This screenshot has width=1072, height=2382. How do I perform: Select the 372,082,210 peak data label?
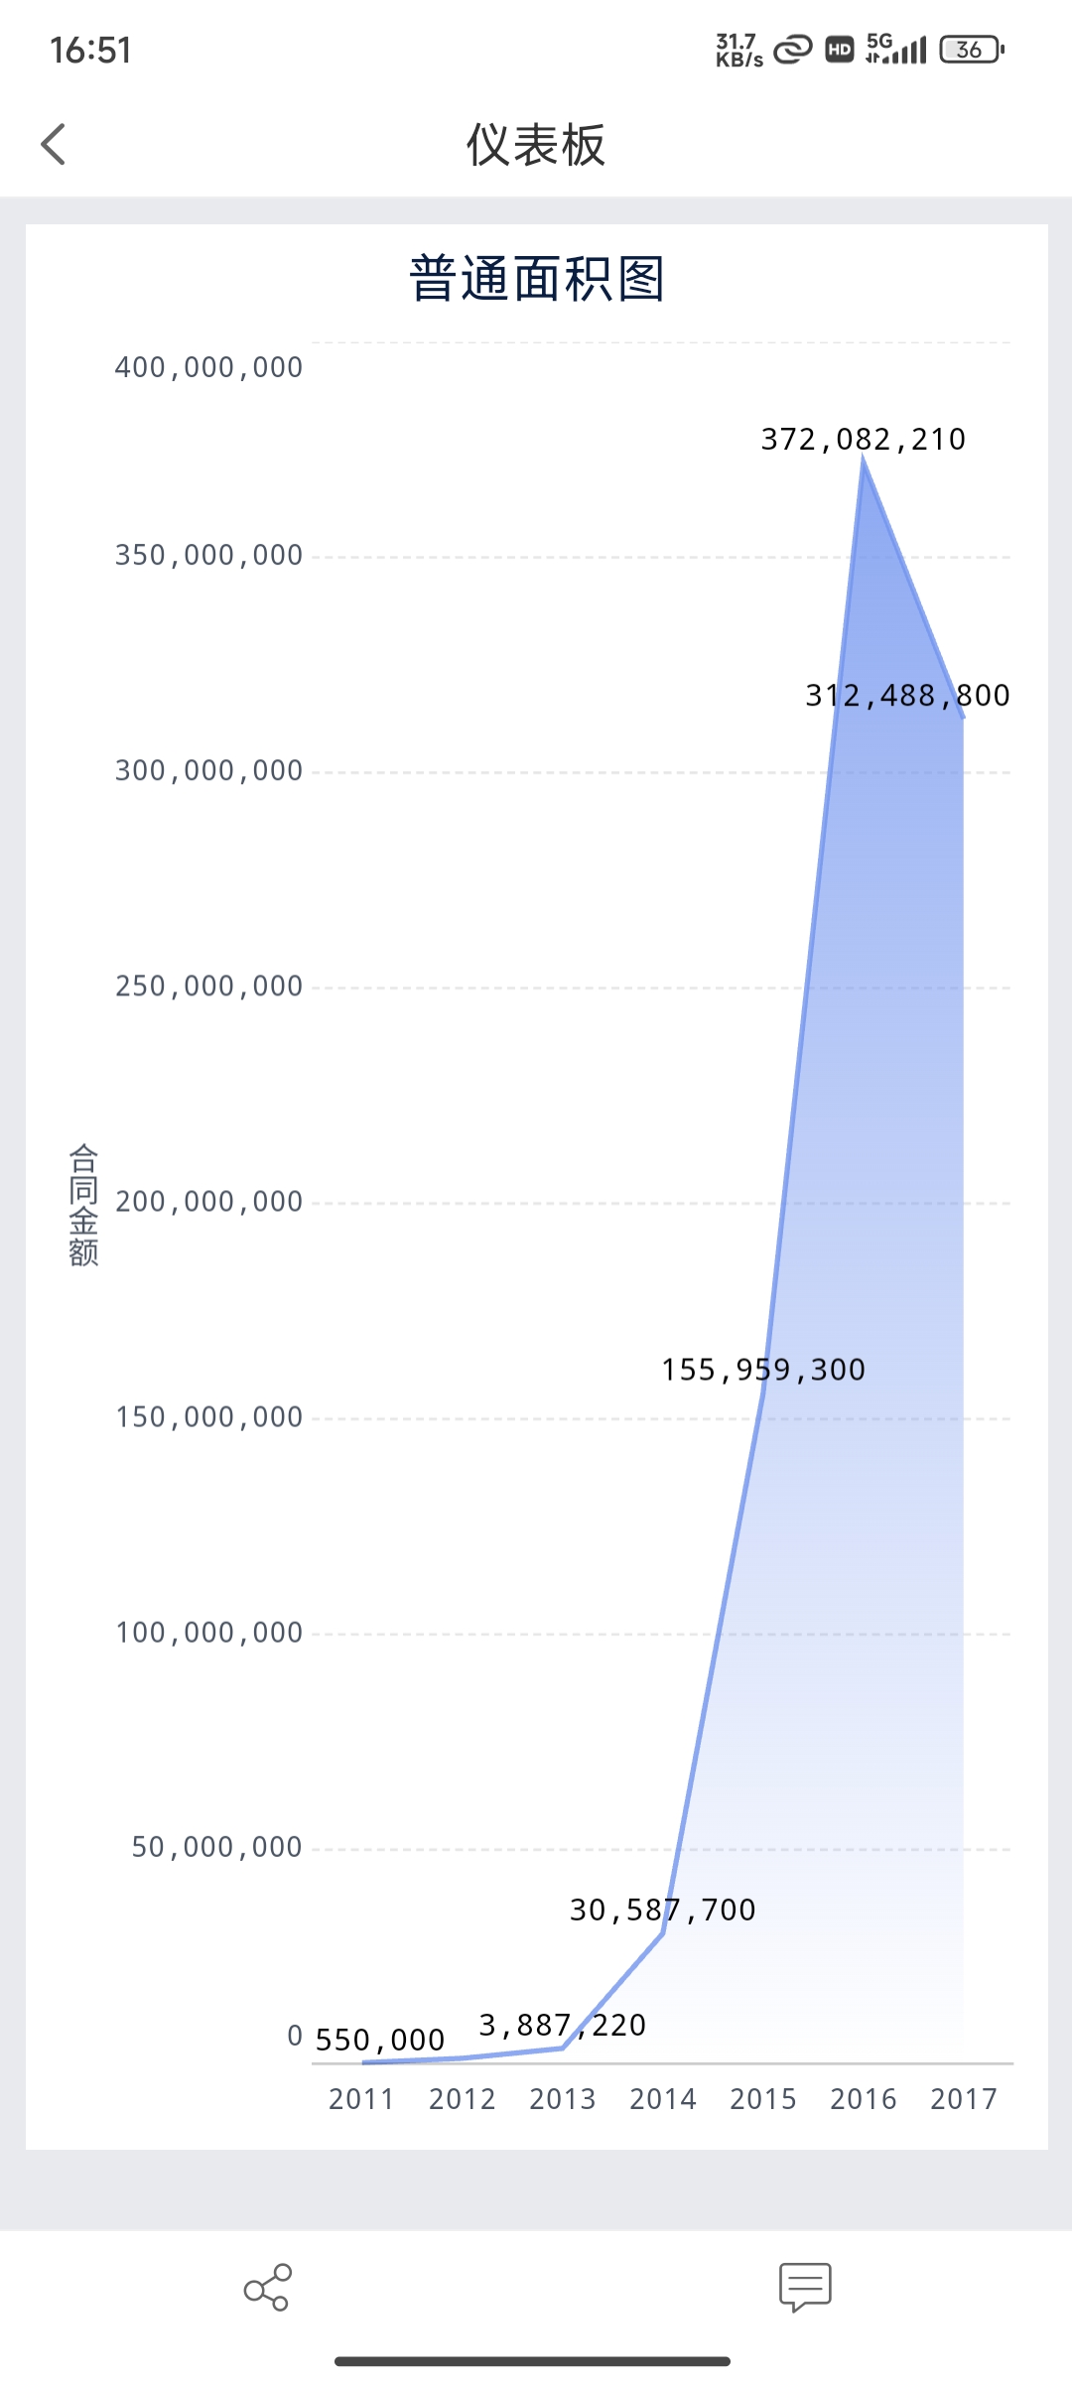[x=863, y=440]
